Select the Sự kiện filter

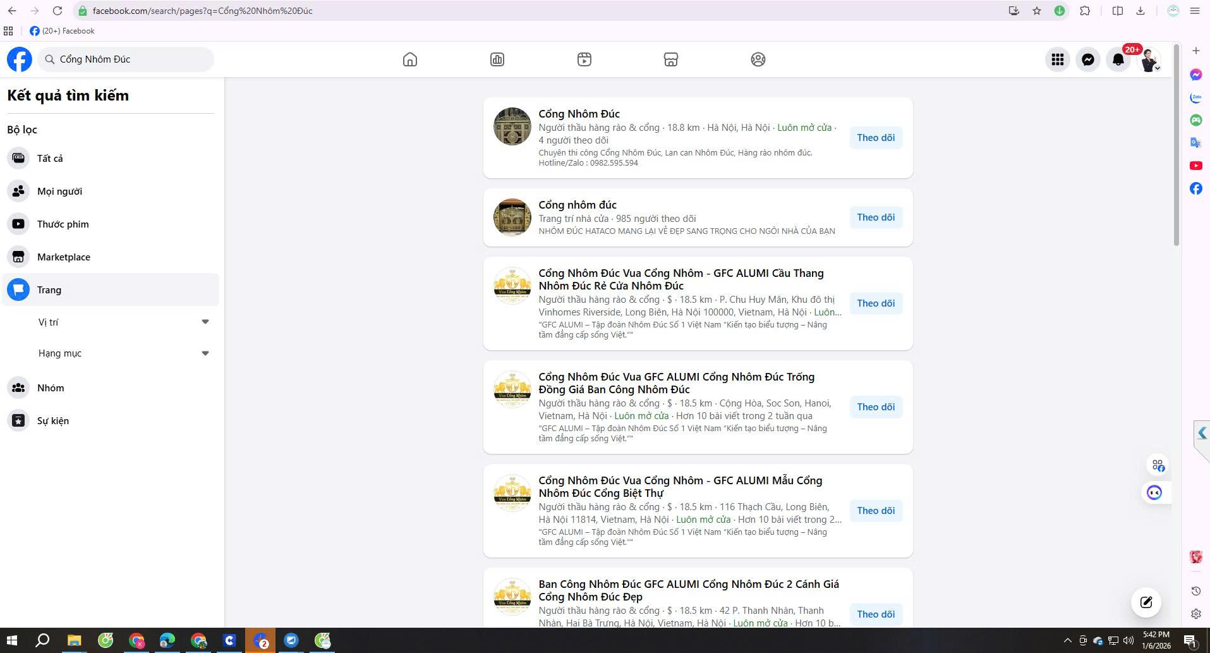[111, 421]
